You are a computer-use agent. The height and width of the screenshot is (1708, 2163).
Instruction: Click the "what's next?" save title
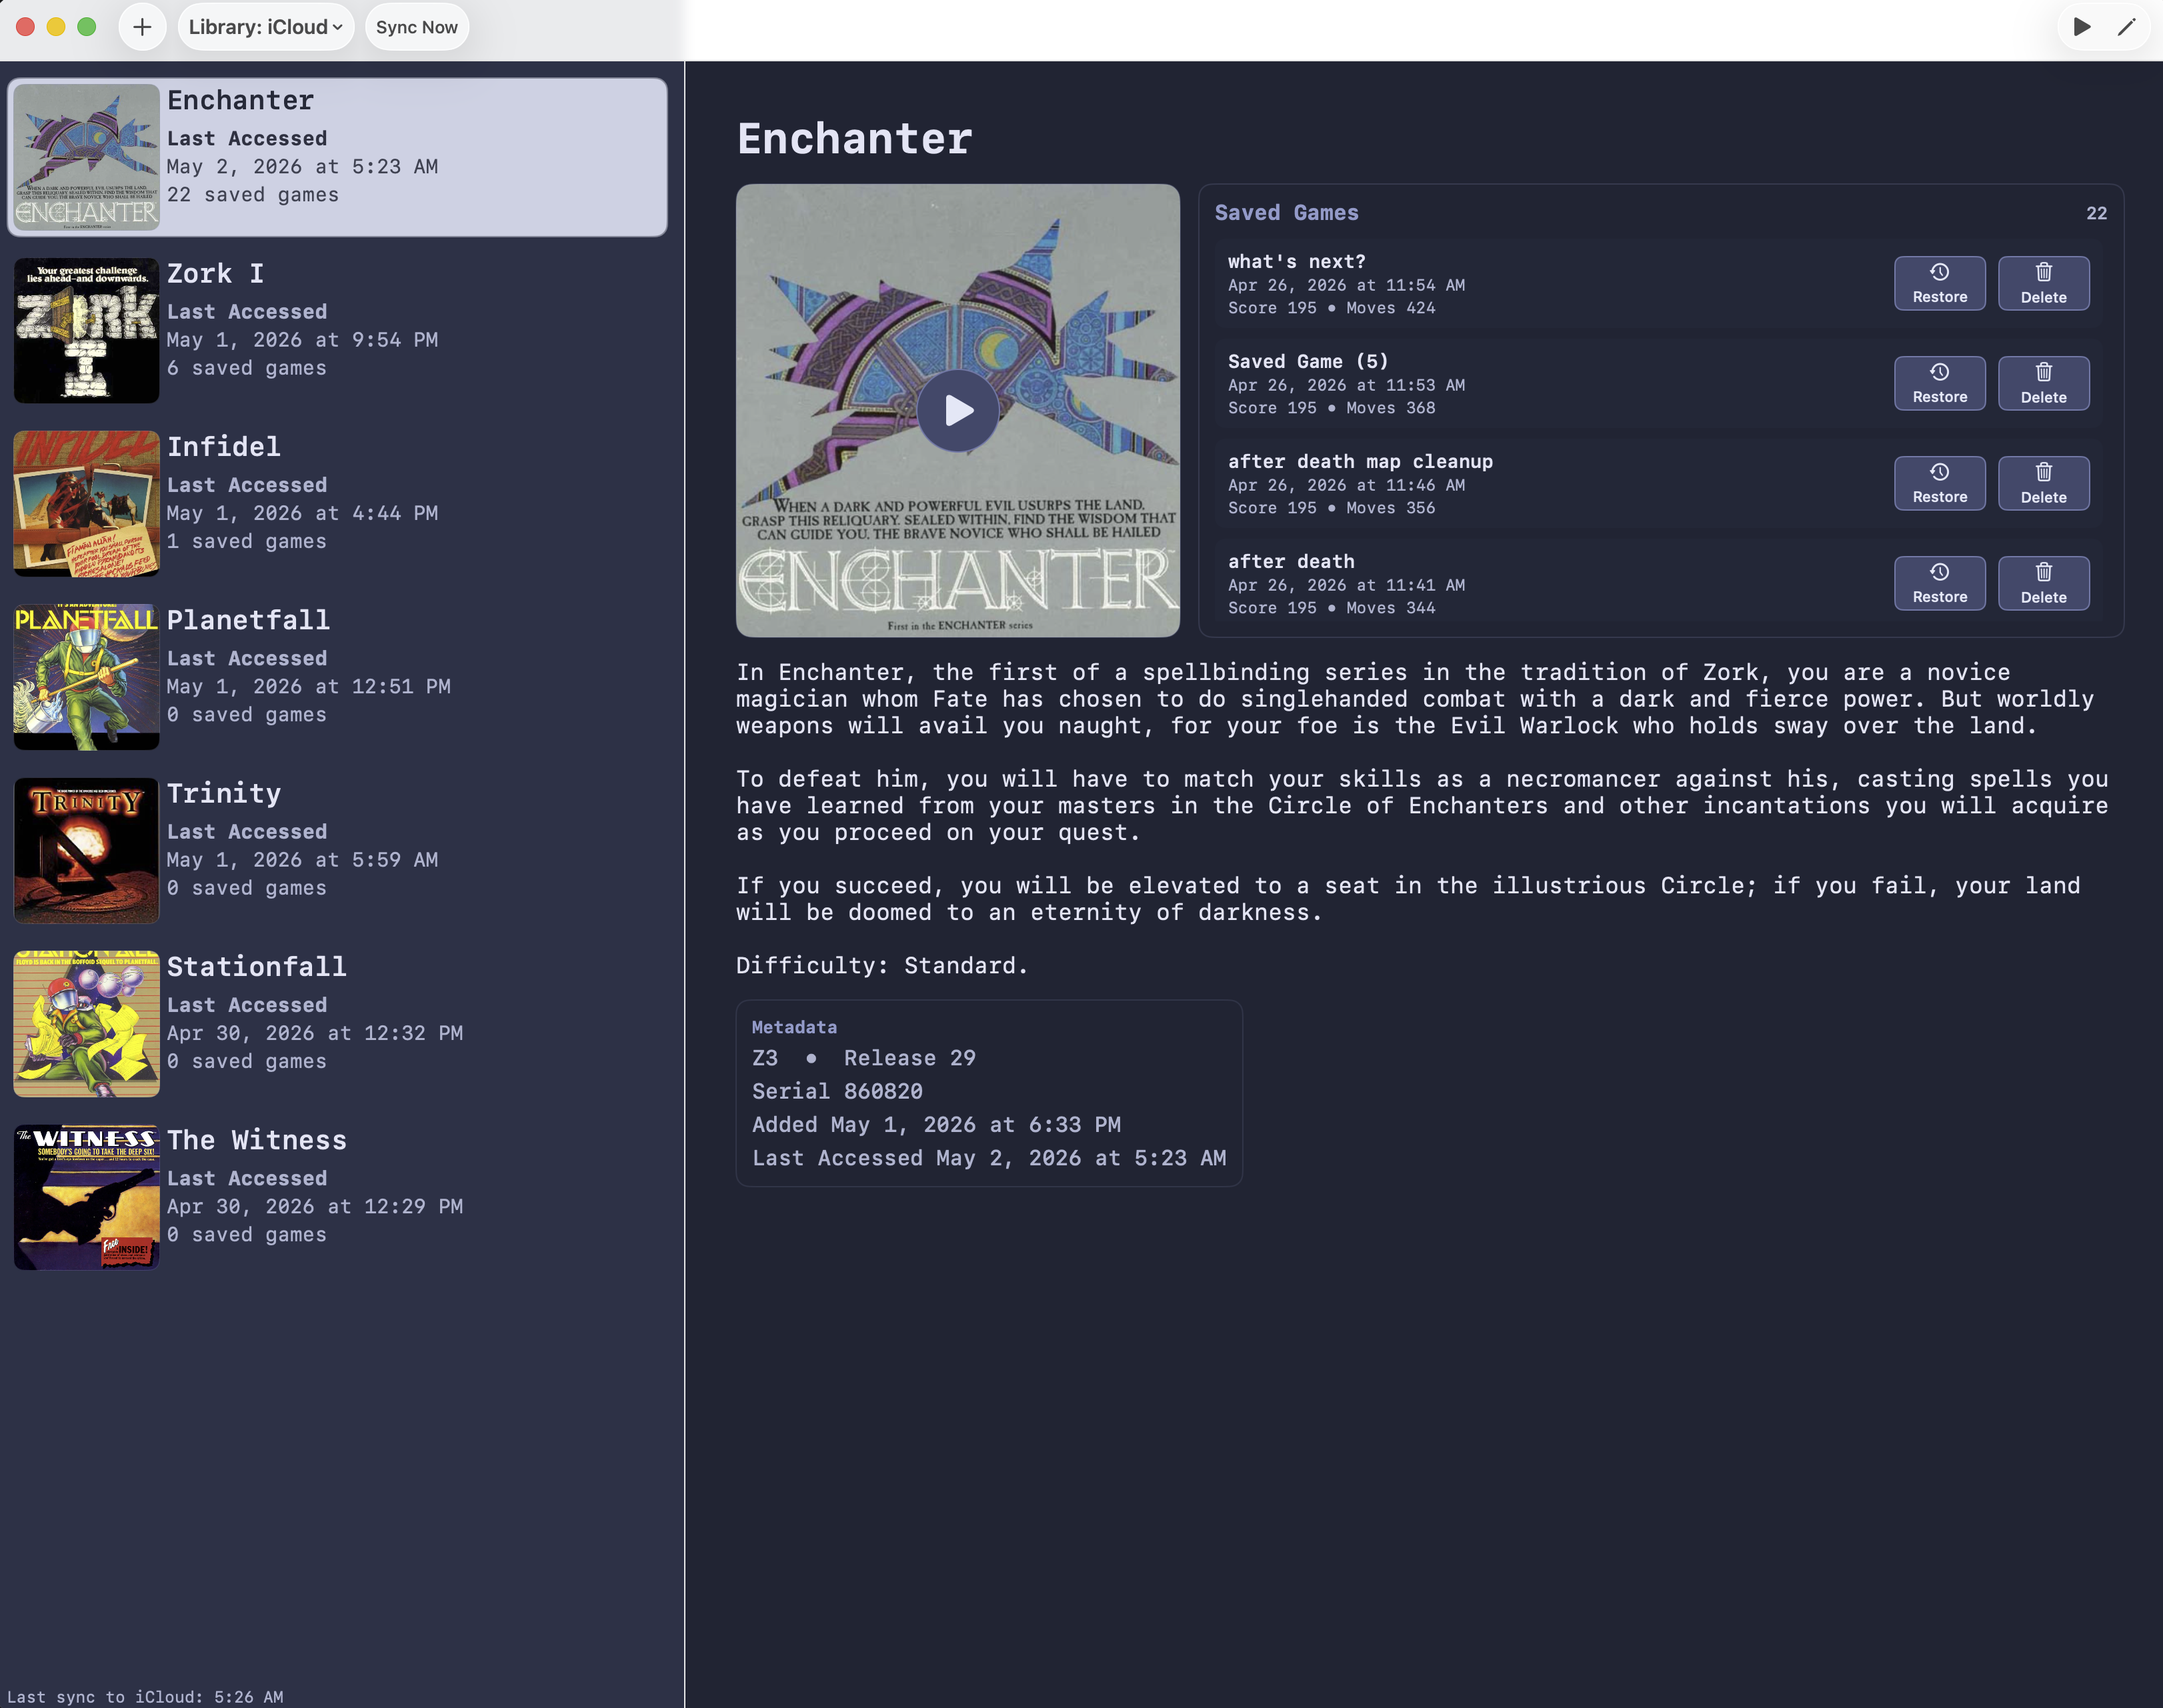click(x=1296, y=261)
